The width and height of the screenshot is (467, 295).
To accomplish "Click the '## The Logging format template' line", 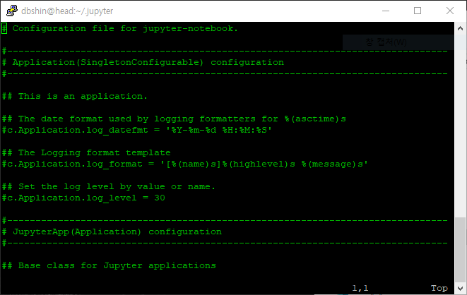I will (x=86, y=153).
